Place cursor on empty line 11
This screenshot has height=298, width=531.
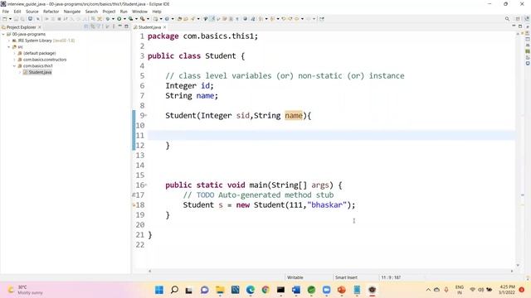pyautogui.click(x=331, y=136)
